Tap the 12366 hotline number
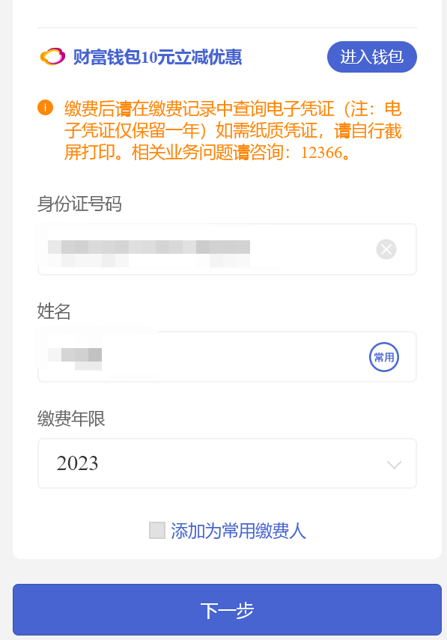This screenshot has width=447, height=640. [x=322, y=153]
